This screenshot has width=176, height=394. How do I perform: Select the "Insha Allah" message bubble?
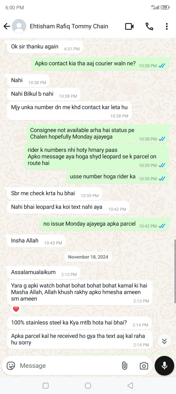[36, 241]
